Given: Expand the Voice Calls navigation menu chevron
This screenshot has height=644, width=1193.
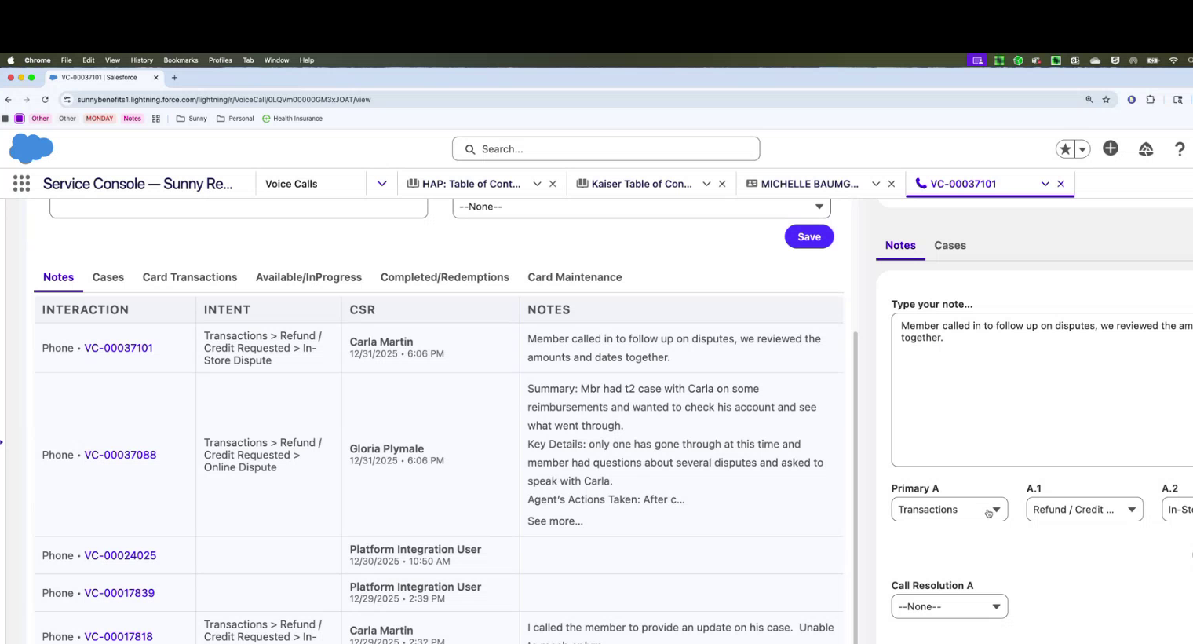Looking at the screenshot, I should pyautogui.click(x=381, y=184).
